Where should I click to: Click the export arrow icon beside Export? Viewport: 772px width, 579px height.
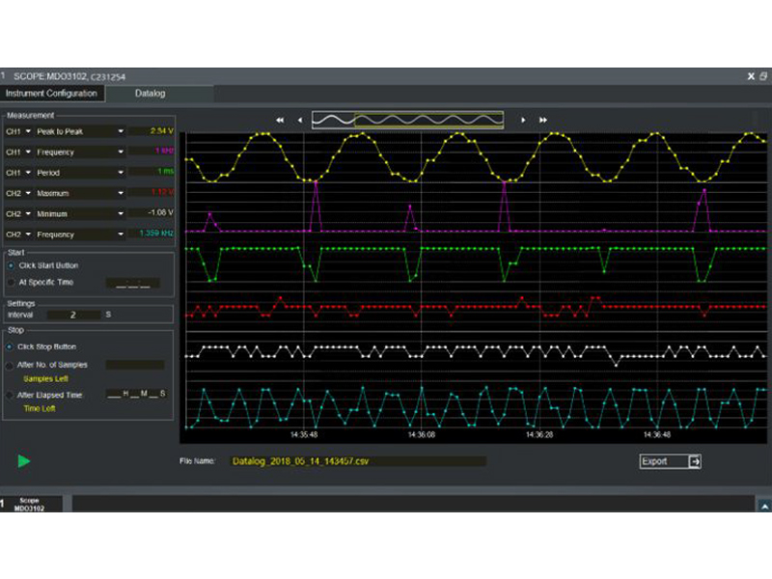(694, 461)
